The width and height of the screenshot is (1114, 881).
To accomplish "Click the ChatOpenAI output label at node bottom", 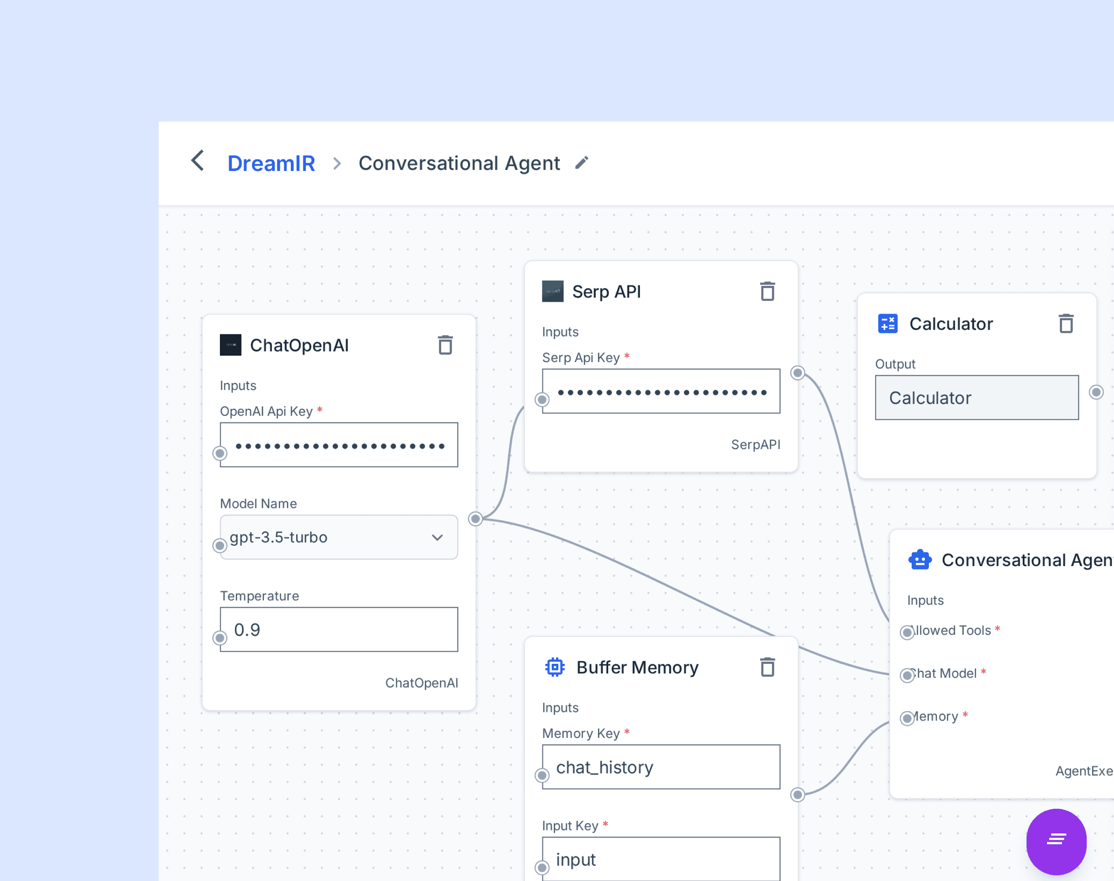I will coord(422,683).
